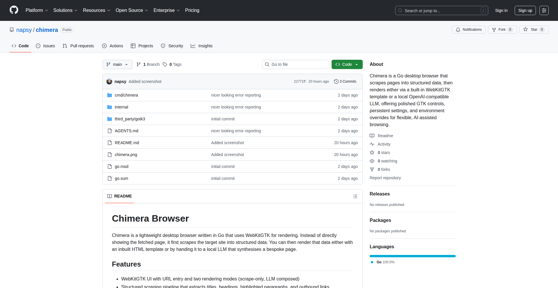
Task: Open the cmd/chimera folder
Action: pyautogui.click(x=126, y=95)
